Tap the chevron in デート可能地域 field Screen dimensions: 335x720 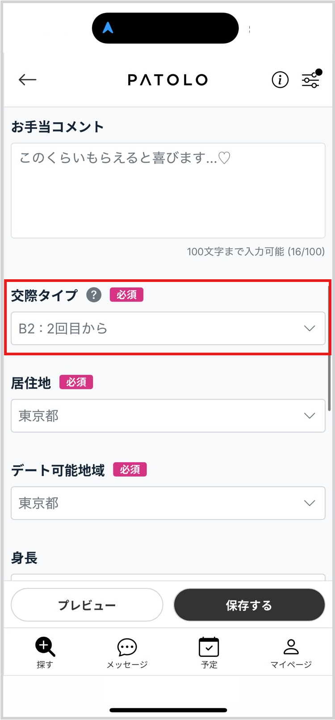310,503
